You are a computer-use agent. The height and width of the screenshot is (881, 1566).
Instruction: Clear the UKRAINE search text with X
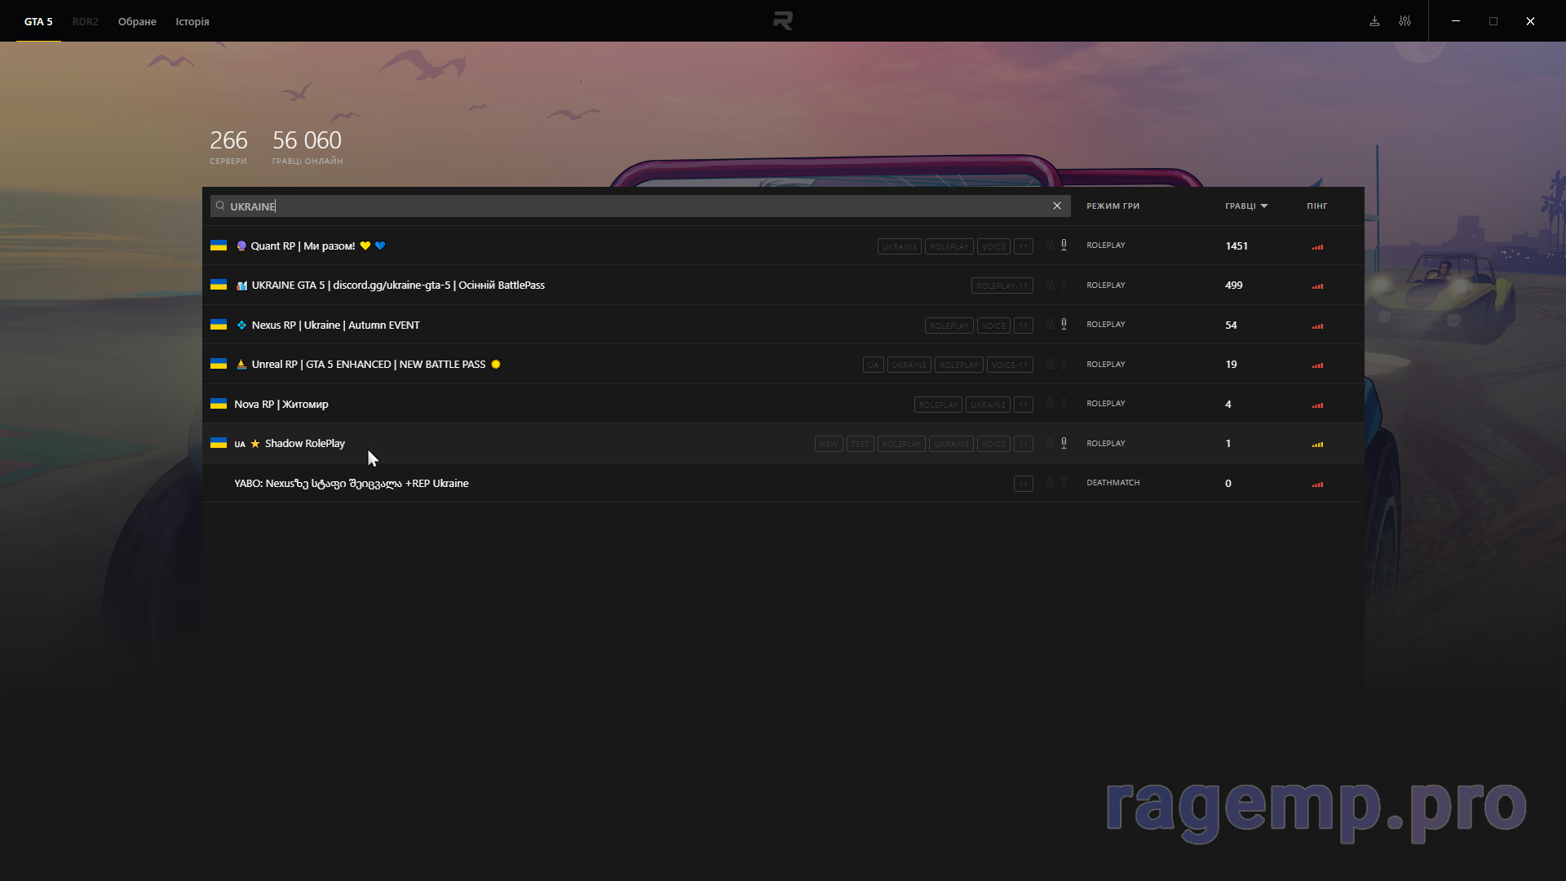tap(1057, 206)
